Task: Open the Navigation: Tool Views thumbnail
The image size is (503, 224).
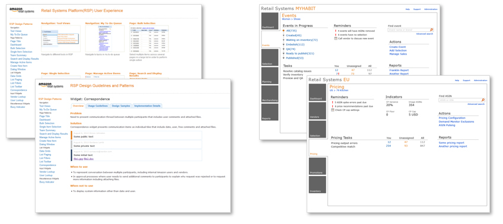Action: coord(61,39)
